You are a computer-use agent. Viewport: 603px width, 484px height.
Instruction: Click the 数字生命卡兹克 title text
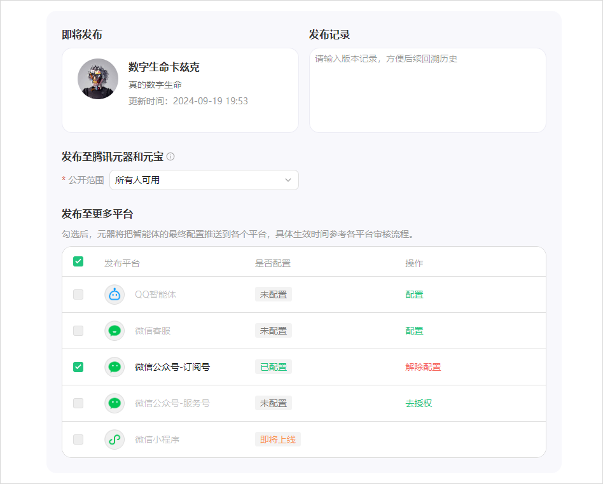[164, 67]
